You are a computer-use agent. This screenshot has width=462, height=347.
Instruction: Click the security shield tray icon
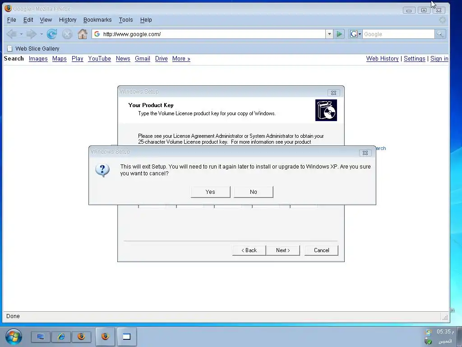(429, 342)
